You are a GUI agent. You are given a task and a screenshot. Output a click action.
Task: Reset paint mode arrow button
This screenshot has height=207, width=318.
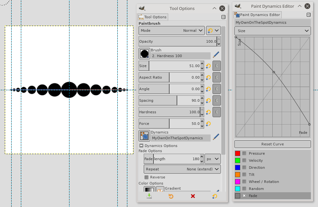click(x=214, y=30)
